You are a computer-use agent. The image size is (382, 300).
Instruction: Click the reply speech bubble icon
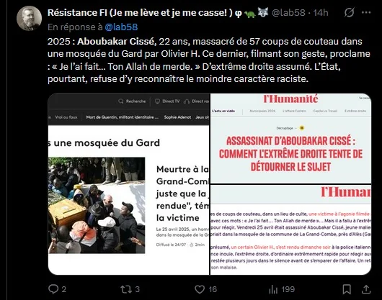coord(53,289)
